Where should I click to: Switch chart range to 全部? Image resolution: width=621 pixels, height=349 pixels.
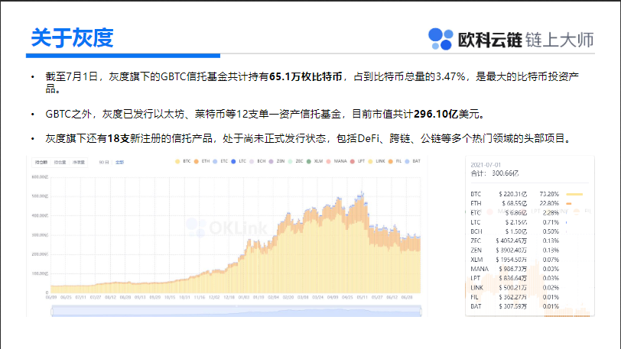point(119,162)
